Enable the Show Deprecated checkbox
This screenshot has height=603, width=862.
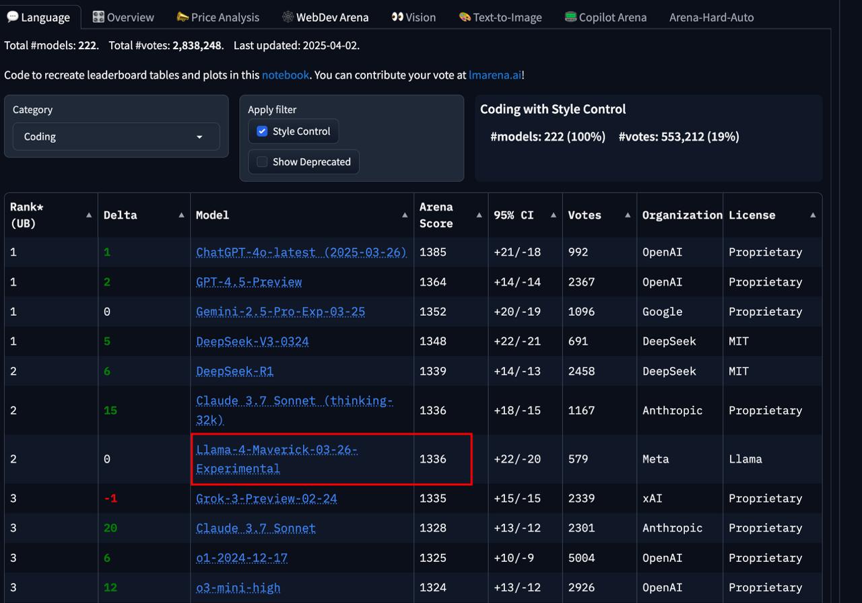pos(262,162)
